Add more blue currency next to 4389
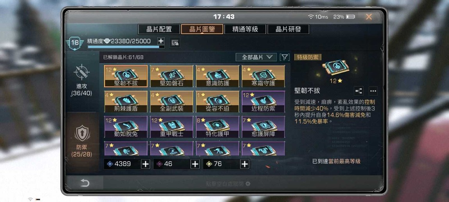This screenshot has height=202, width=449. (146, 164)
